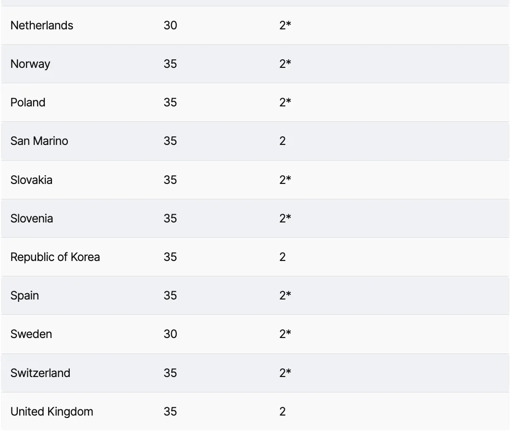The width and height of the screenshot is (511, 443).
Task: Select Republic of Korea entry
Action: (x=55, y=257)
